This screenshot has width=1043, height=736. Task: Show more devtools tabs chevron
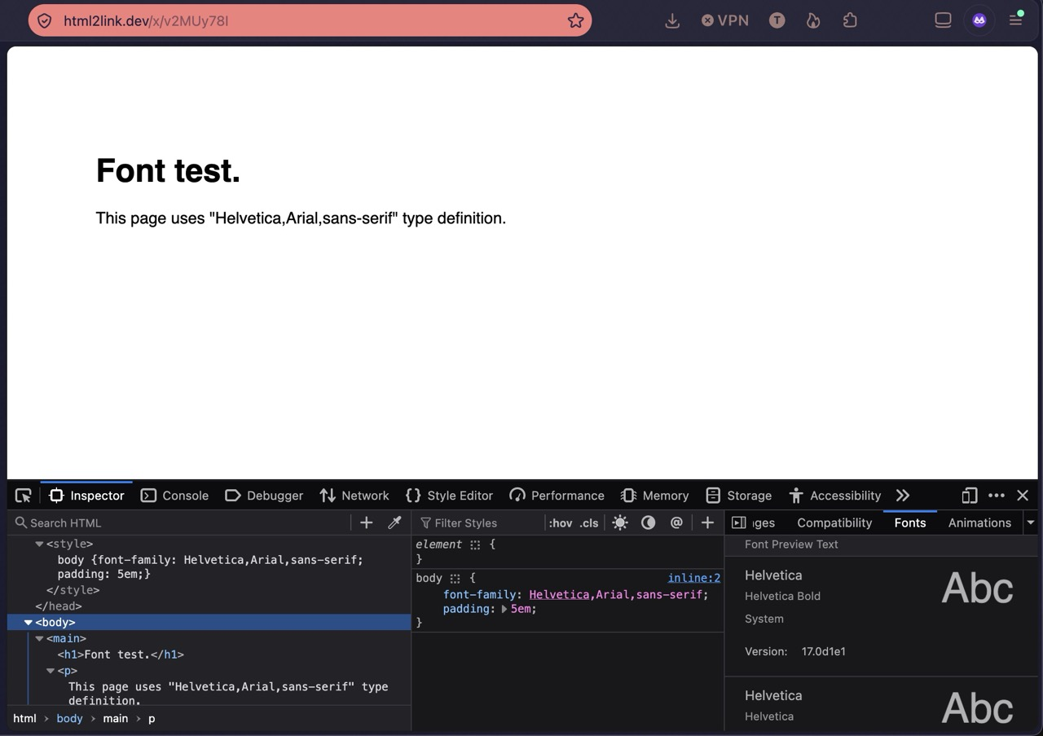(x=902, y=496)
